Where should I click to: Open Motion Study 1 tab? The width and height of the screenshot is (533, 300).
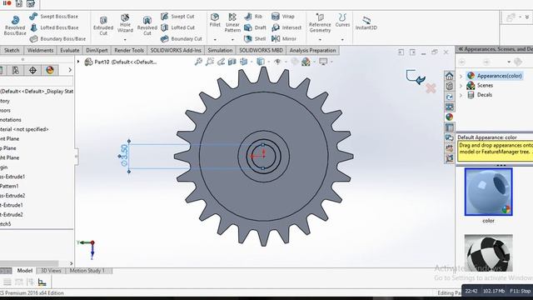87,271
